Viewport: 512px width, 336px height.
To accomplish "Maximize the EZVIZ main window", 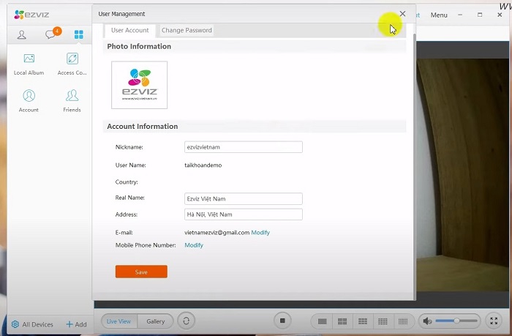I will (480, 15).
